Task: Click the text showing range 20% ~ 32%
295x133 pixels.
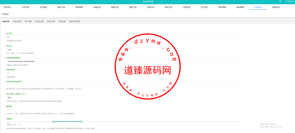Action: tap(14, 125)
